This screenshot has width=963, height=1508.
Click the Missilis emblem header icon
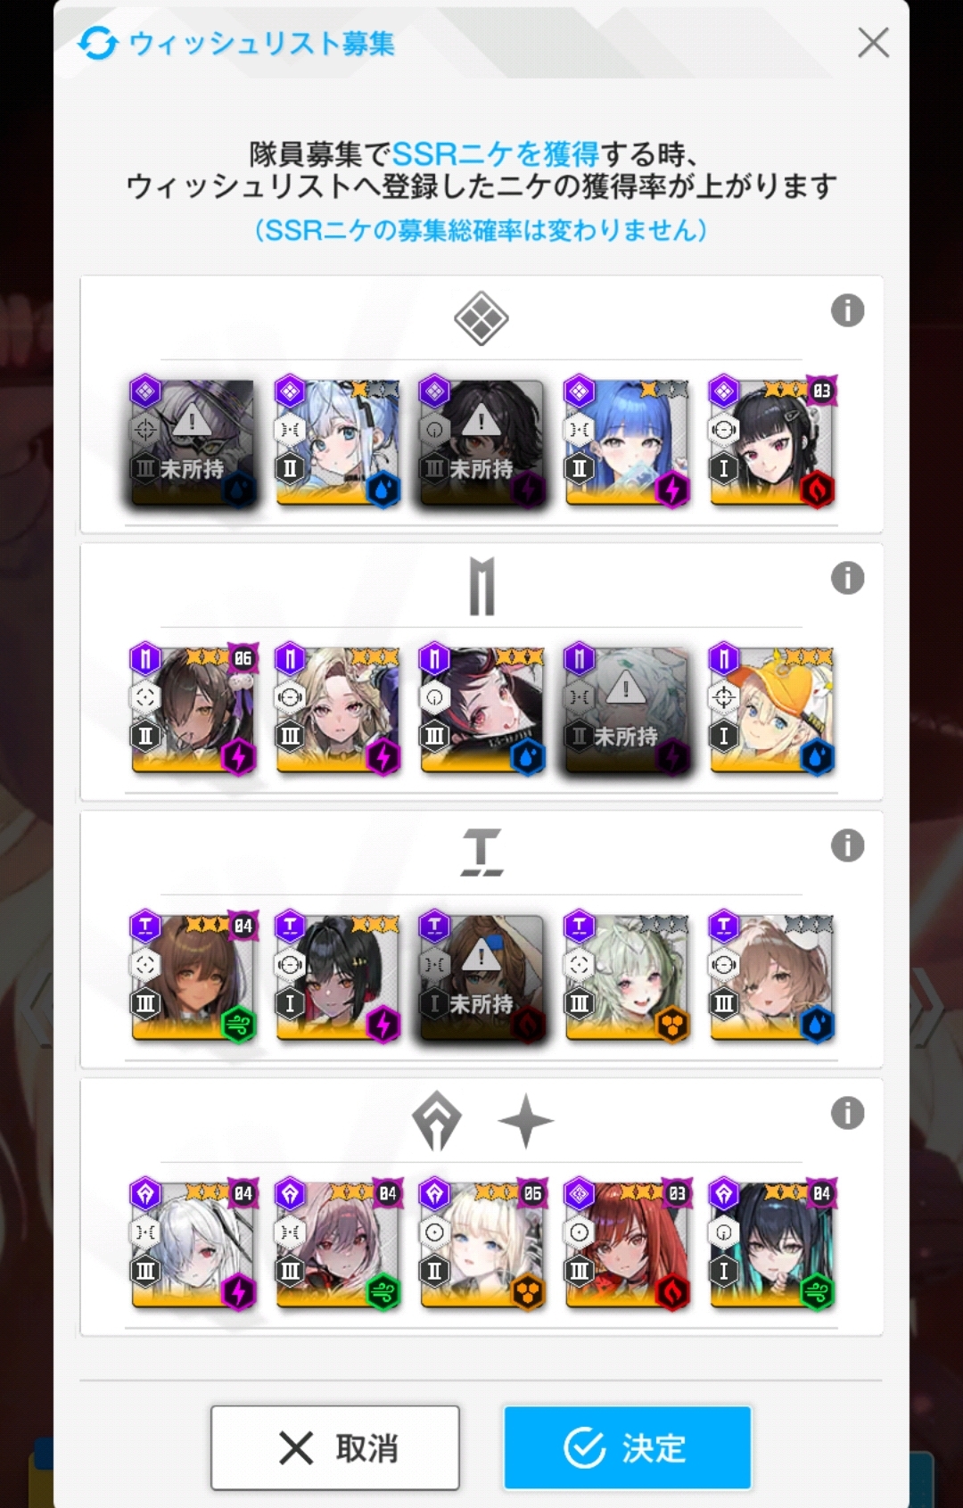coord(481,586)
